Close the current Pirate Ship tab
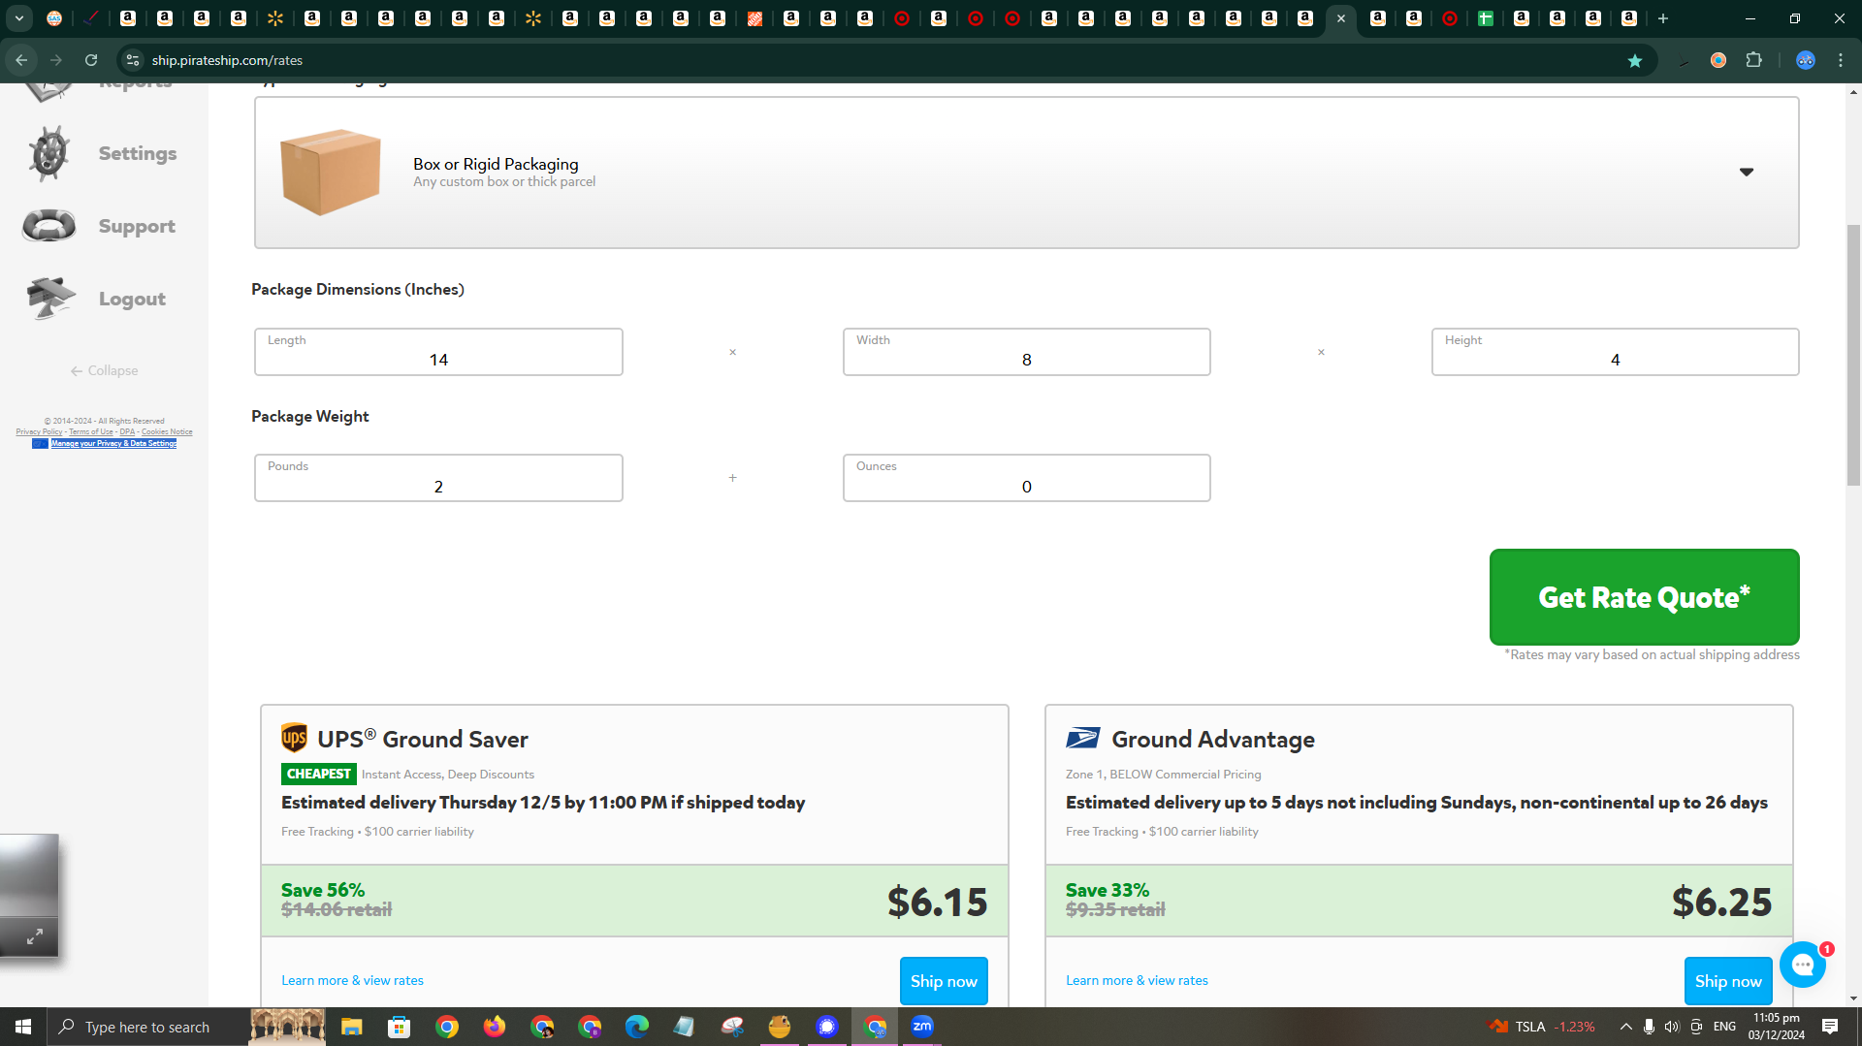 [1341, 18]
